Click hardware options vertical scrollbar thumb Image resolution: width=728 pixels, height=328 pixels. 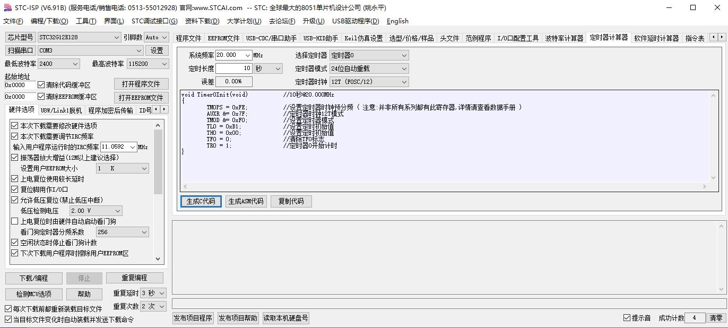coord(158,162)
